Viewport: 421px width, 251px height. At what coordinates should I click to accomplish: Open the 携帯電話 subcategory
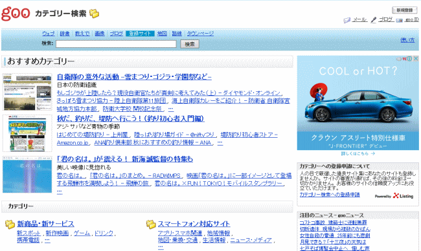coord(28,240)
